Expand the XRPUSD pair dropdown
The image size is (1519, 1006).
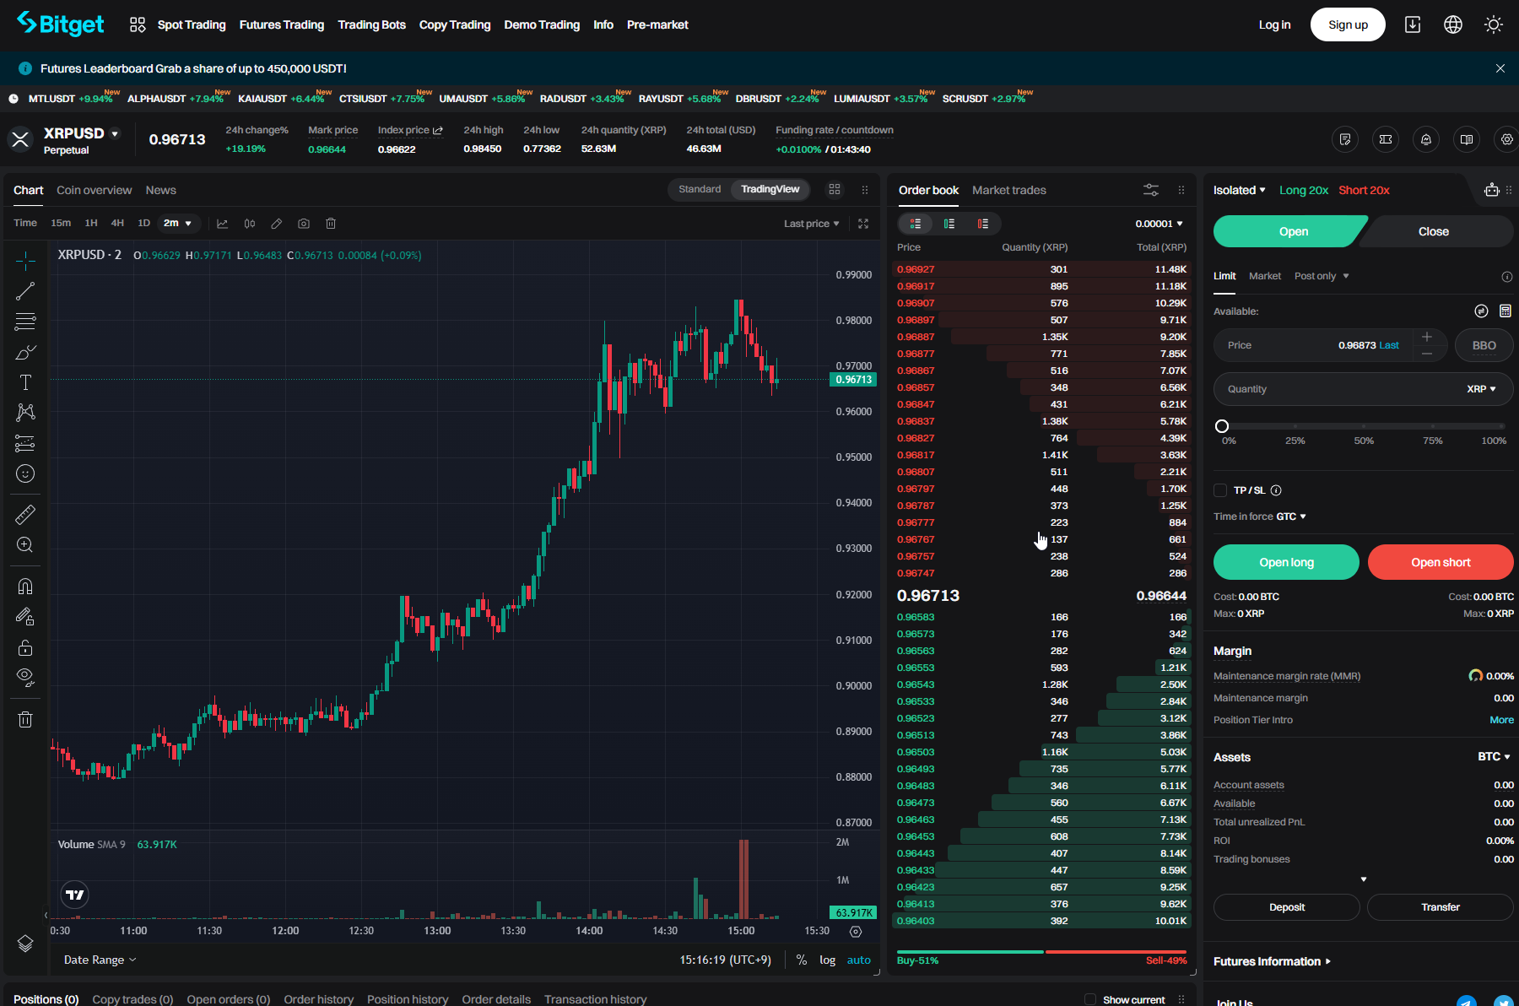[x=115, y=133]
